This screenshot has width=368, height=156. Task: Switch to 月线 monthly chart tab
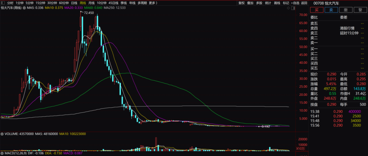tap(91, 3)
